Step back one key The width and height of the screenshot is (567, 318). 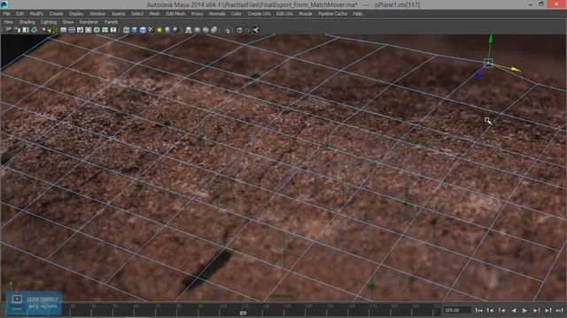[x=502, y=310]
